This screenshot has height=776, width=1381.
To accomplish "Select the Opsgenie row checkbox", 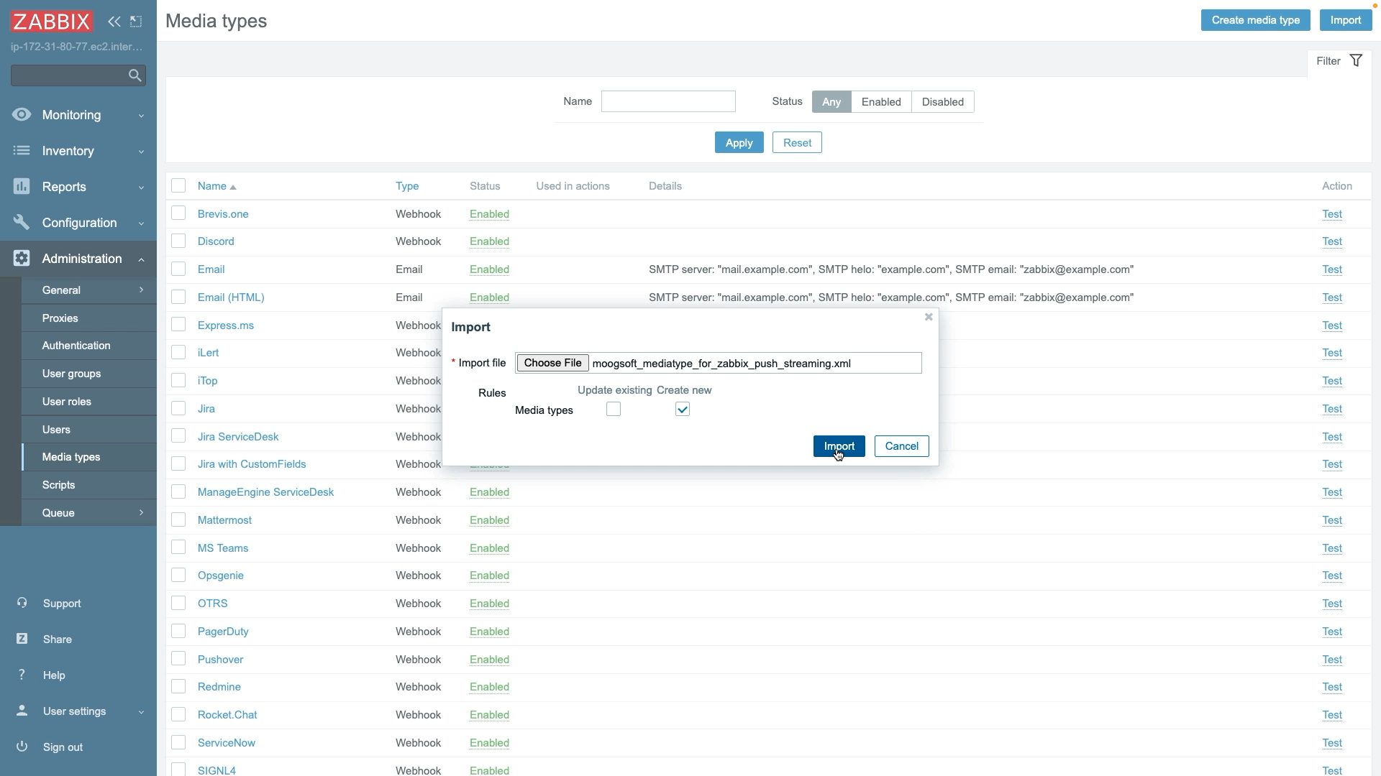I will pos(178,575).
